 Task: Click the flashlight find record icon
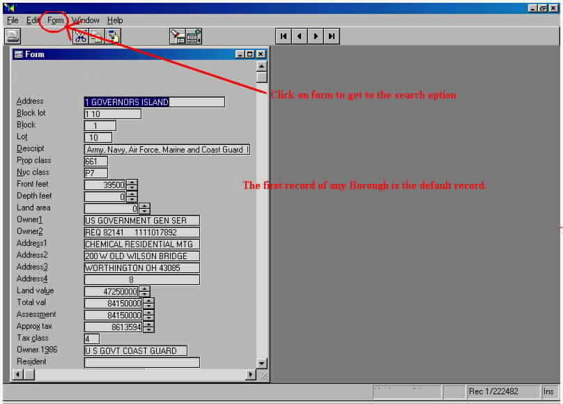coord(178,37)
